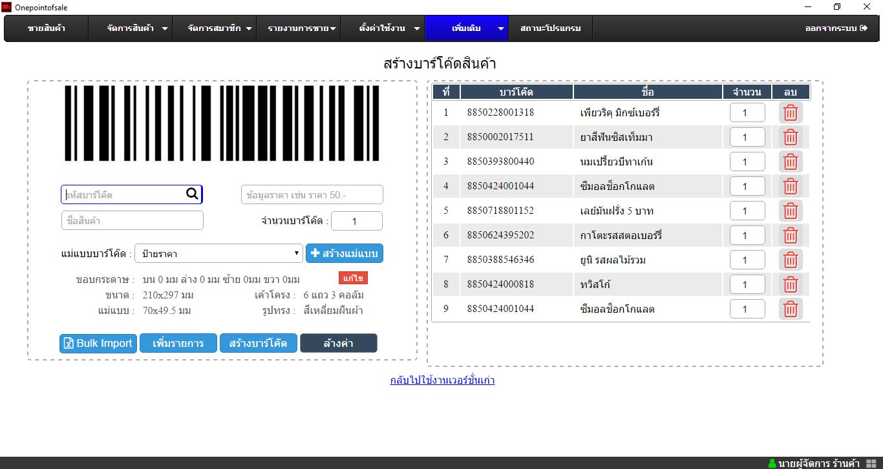The width and height of the screenshot is (883, 469).
Task: Delete row 5 เลย์มันฝรั่ง 5 บาท
Action: point(790,211)
